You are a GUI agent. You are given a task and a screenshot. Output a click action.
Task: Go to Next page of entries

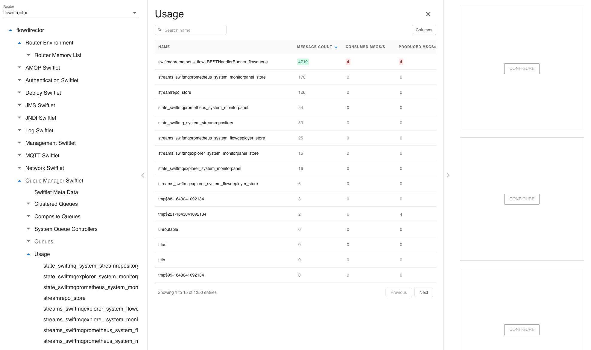point(423,292)
